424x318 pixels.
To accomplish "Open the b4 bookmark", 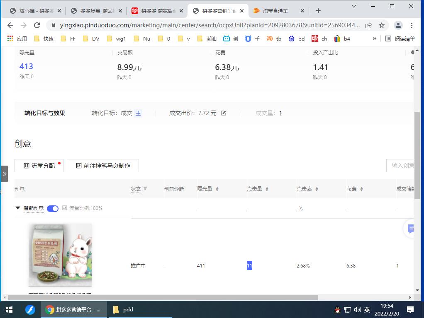I will click(x=342, y=39).
